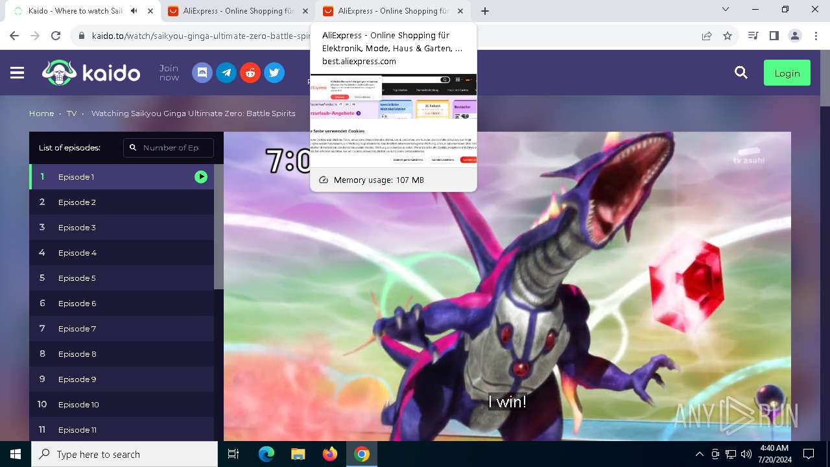Select Episode 1 in the list
Screen dimensions: 830x467
tap(121, 176)
